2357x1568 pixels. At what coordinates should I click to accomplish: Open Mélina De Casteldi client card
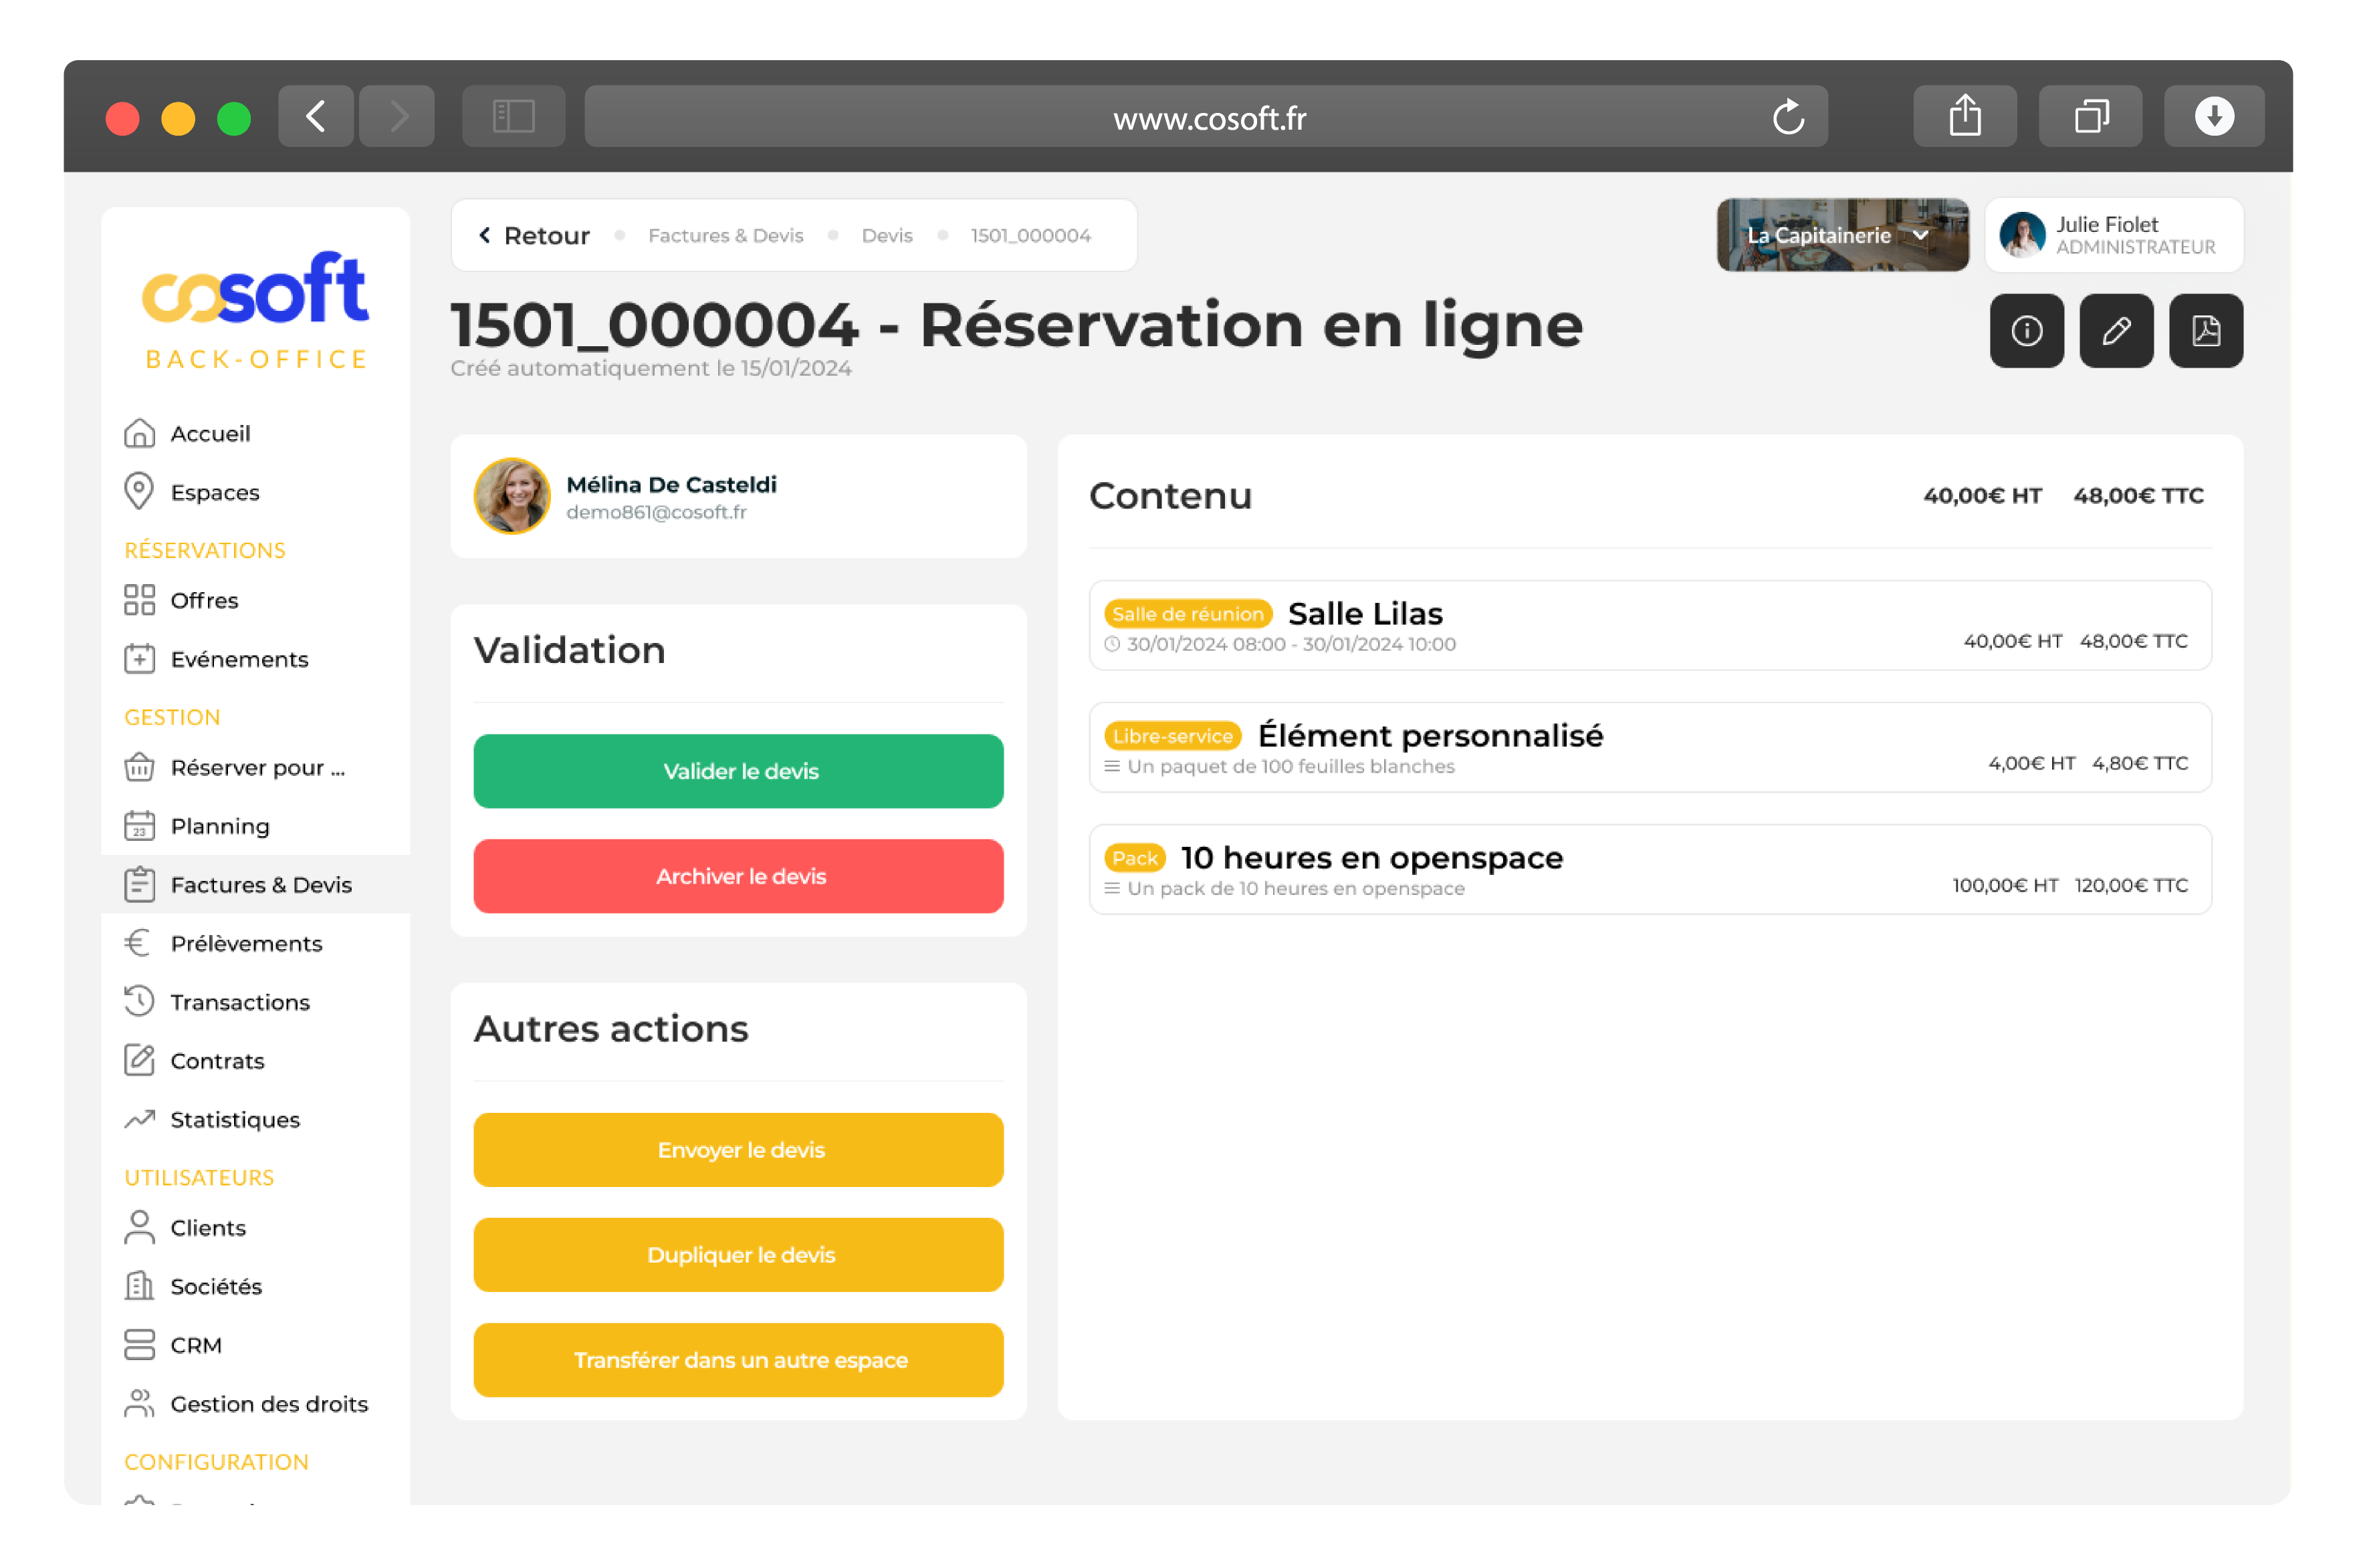point(738,496)
